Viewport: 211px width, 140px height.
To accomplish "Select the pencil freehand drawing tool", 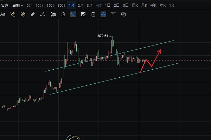I will point(43,14).
